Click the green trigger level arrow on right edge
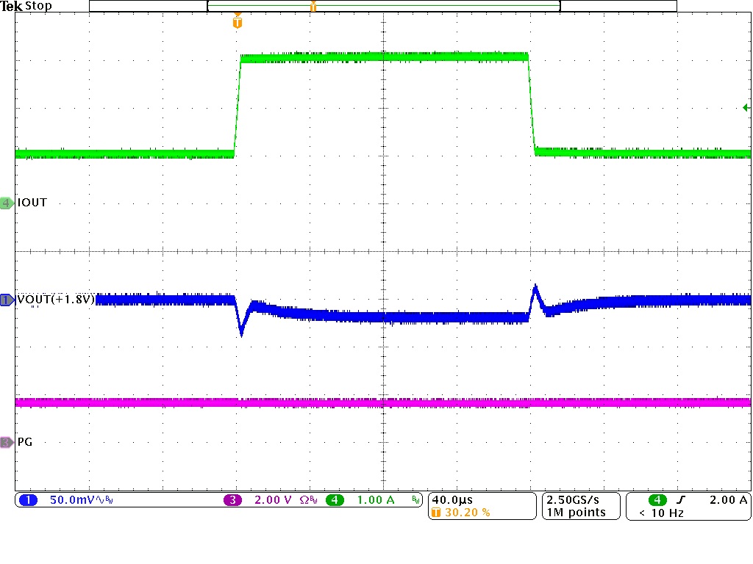 (x=746, y=107)
